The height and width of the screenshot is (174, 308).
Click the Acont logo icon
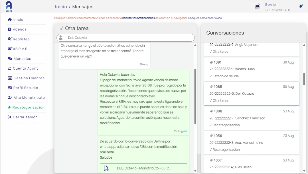(x=9, y=5)
